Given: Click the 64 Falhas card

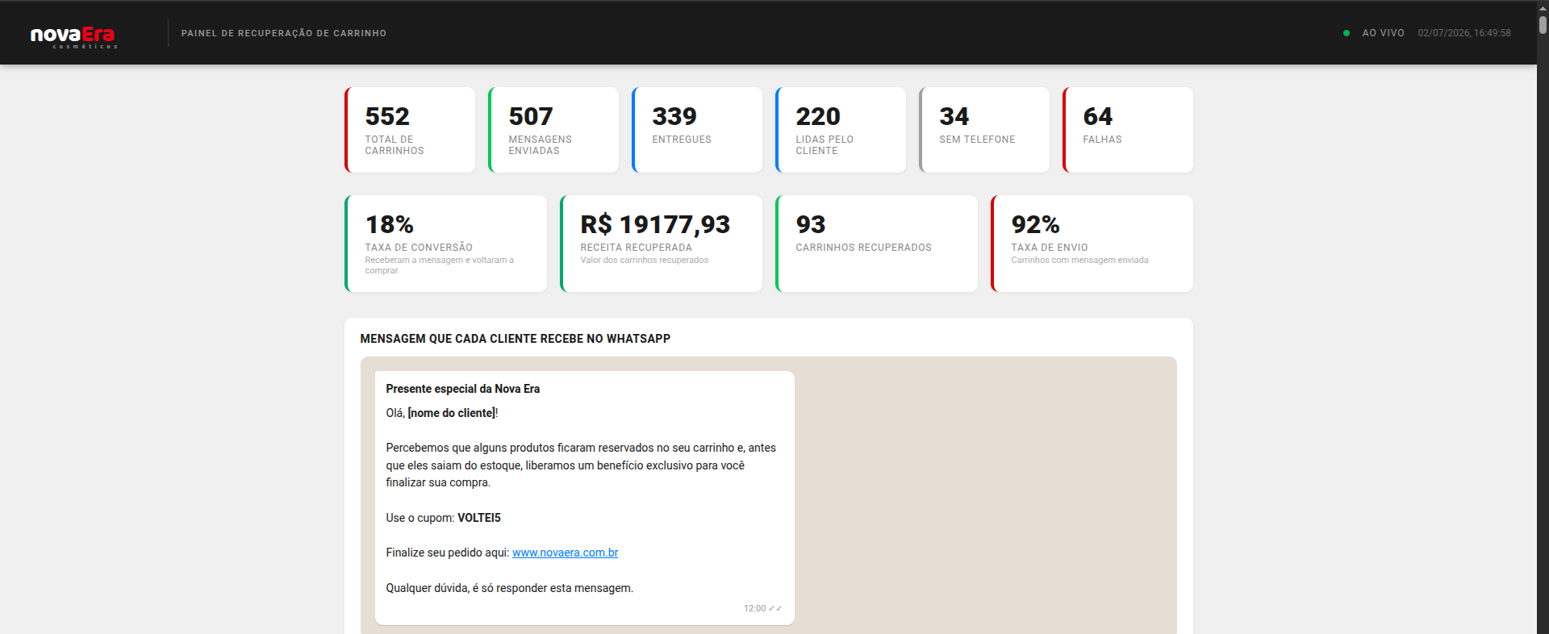Looking at the screenshot, I should pos(1128,130).
